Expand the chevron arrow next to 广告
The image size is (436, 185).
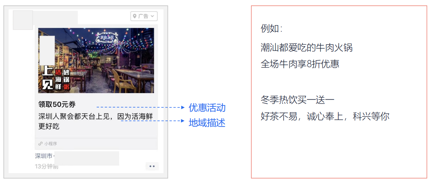tap(153, 16)
